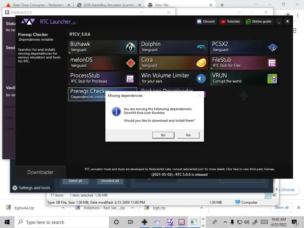Open the Package Downloader tile

point(167,90)
